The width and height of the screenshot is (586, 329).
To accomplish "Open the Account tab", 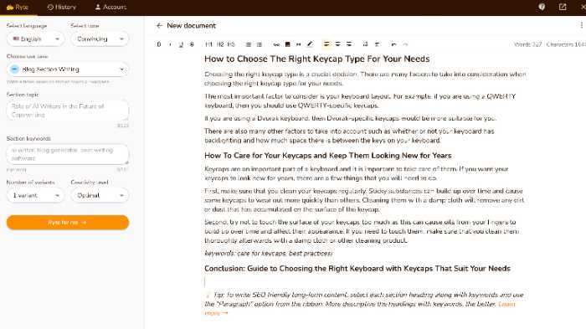I will 111,7.
